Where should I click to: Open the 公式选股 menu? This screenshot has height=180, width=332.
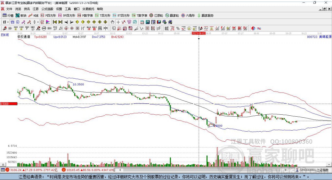[47, 9]
